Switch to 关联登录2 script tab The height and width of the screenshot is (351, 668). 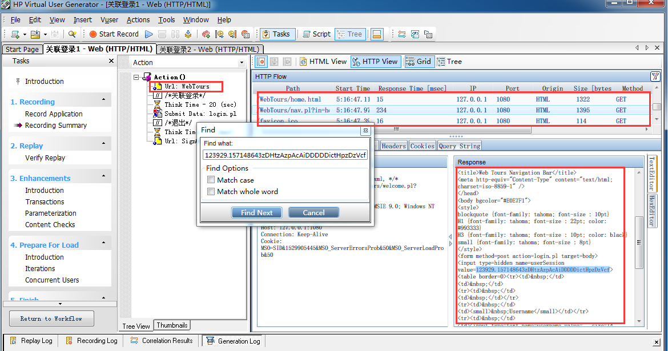(210, 50)
